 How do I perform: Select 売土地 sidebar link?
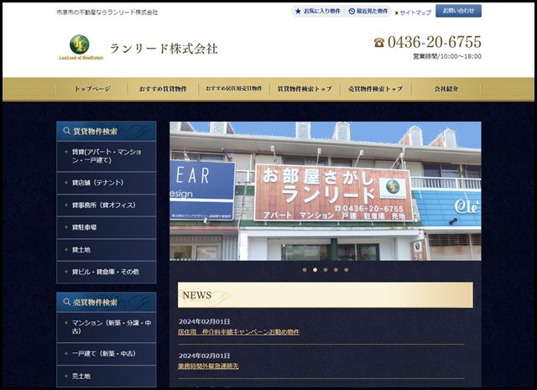pyautogui.click(x=107, y=376)
